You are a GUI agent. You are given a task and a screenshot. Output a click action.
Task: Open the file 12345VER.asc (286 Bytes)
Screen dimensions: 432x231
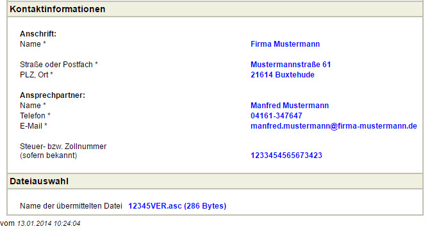pyautogui.click(x=177, y=206)
